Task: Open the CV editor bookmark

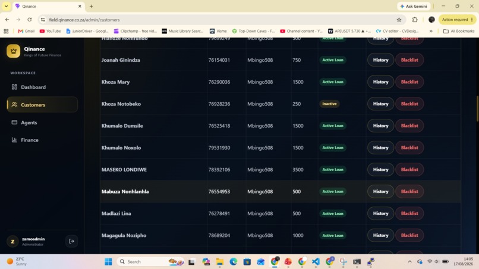Action: 397,31
